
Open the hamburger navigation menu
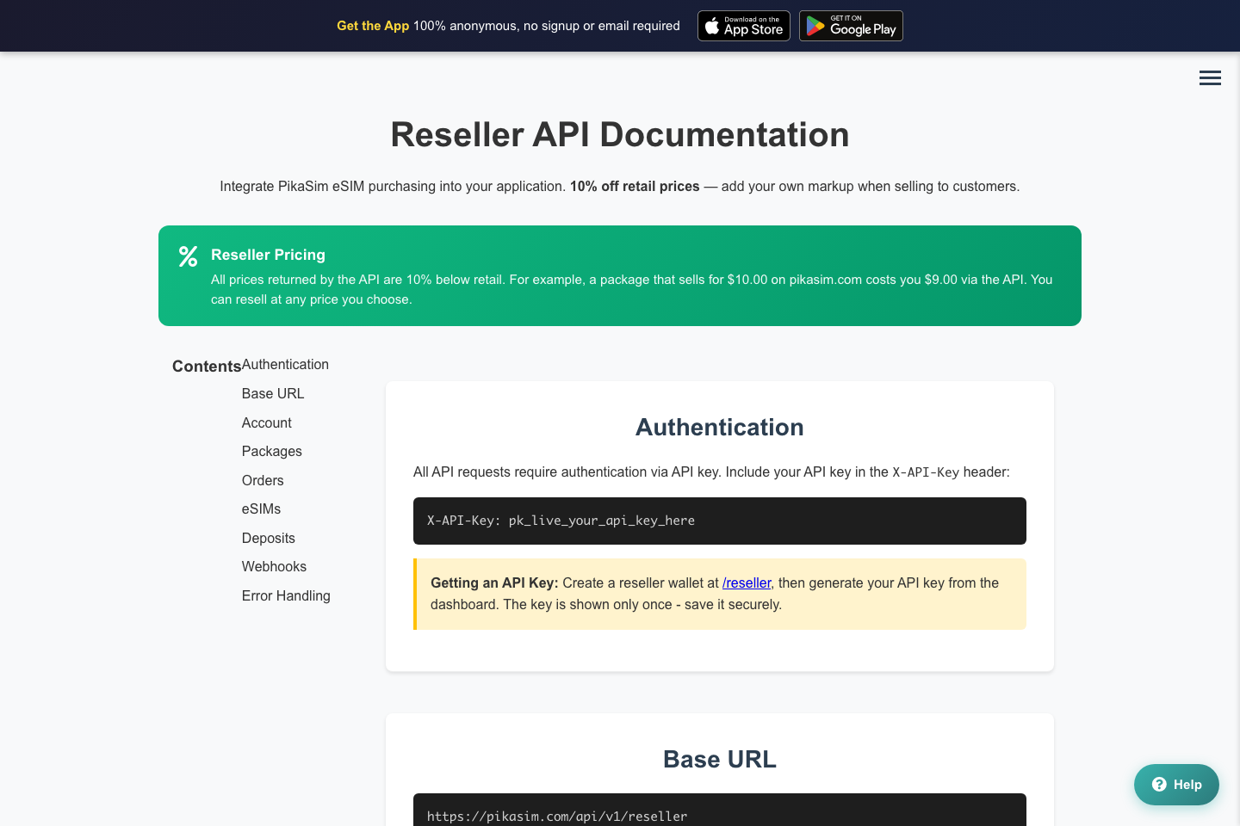(x=1210, y=77)
